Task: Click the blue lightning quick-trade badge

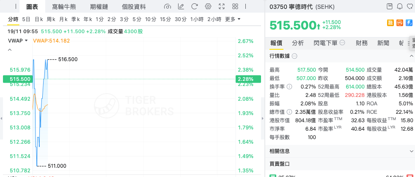Action: point(409,23)
